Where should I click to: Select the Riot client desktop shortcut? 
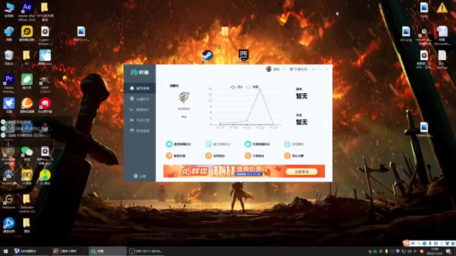coord(45,106)
